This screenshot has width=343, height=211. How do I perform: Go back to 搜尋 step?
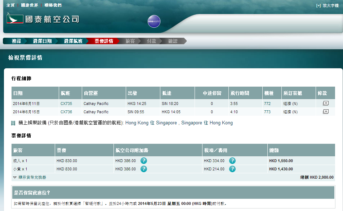pos(16,41)
